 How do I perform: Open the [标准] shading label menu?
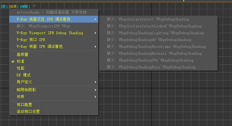(x=14, y=7)
